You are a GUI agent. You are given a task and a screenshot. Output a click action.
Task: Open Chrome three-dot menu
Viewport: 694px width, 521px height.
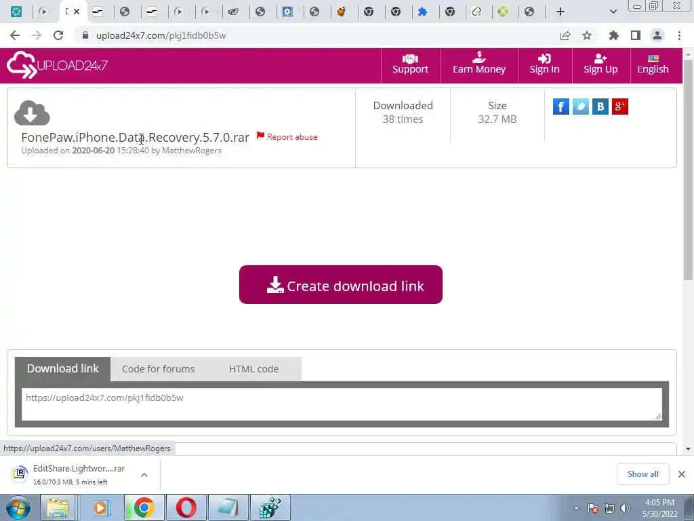click(679, 35)
